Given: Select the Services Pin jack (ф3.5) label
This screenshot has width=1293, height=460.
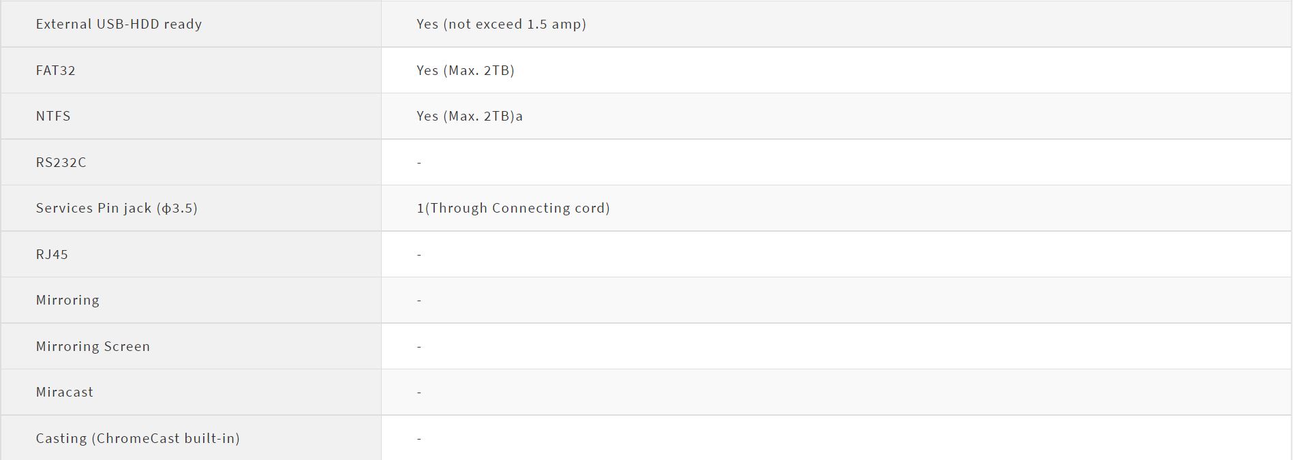Looking at the screenshot, I should point(117,208).
